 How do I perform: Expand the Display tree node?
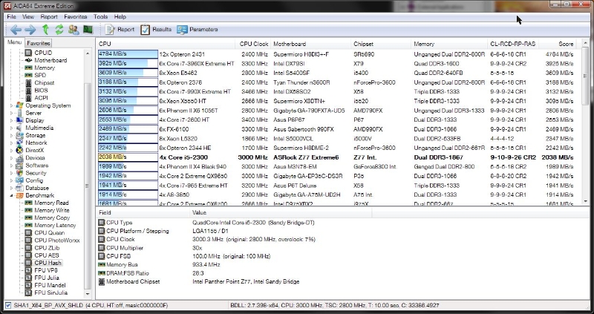click(x=11, y=120)
